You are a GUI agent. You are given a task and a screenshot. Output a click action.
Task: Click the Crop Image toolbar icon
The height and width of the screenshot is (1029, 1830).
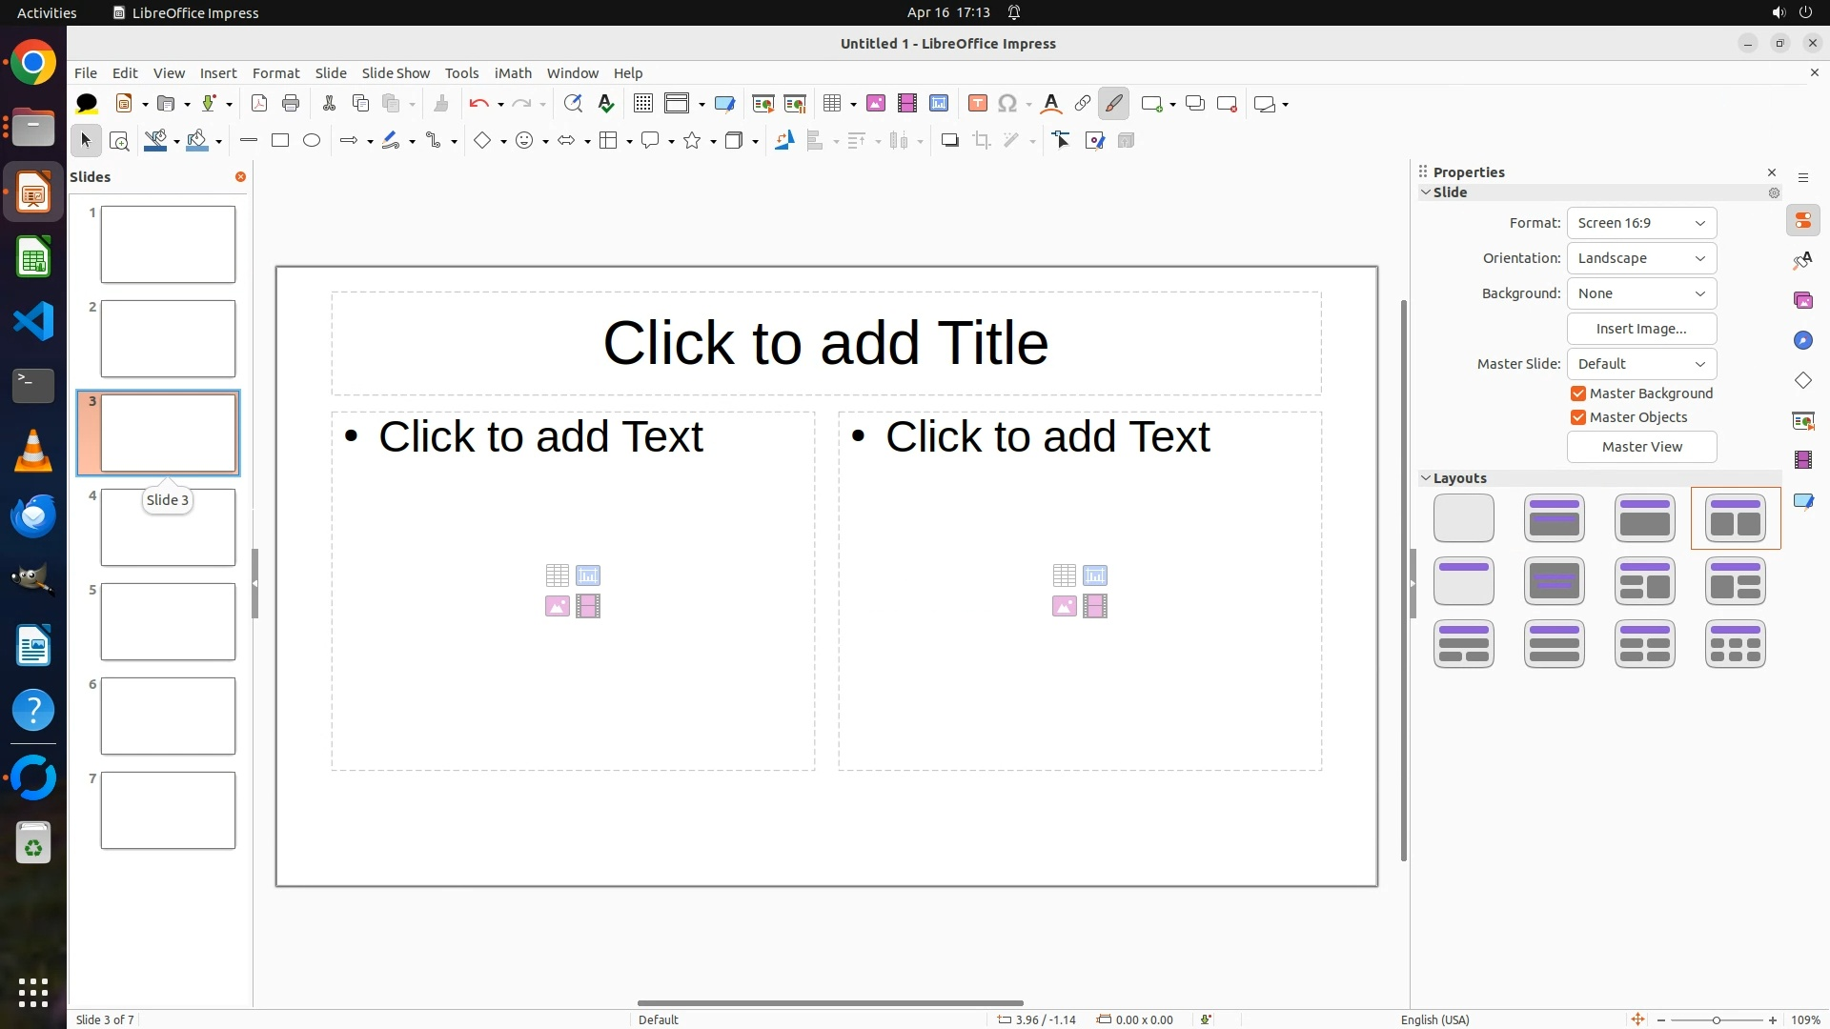click(x=982, y=141)
